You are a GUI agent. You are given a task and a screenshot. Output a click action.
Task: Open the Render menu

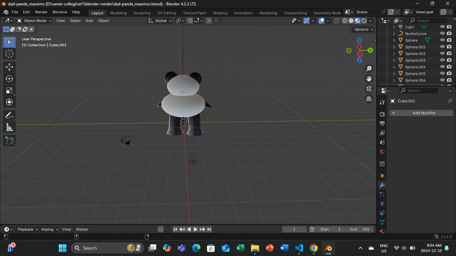point(41,12)
